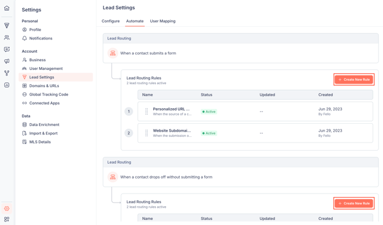Open the apps grid icon at bottom

[x=7, y=219]
